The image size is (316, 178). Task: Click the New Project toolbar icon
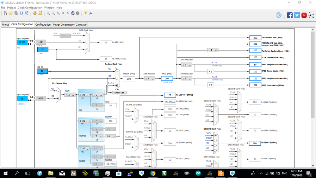tap(5, 13)
